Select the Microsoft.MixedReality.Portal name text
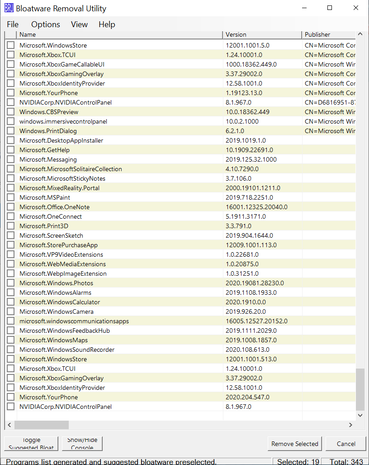369x465 pixels. (60, 188)
